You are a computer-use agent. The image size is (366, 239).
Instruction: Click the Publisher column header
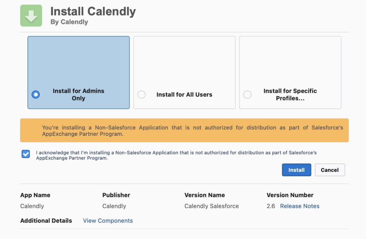(x=116, y=195)
